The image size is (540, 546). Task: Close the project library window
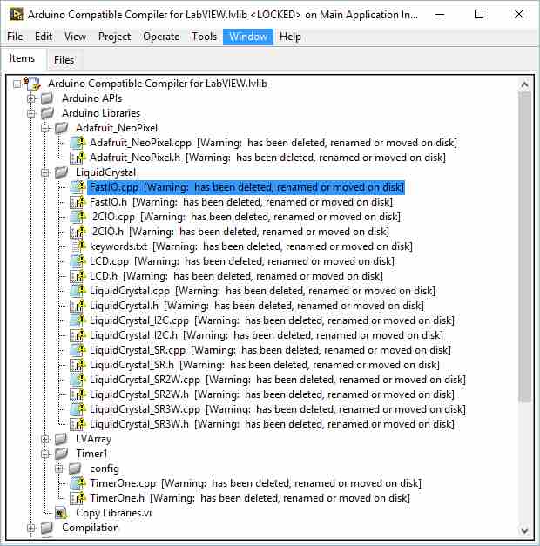pos(519,14)
